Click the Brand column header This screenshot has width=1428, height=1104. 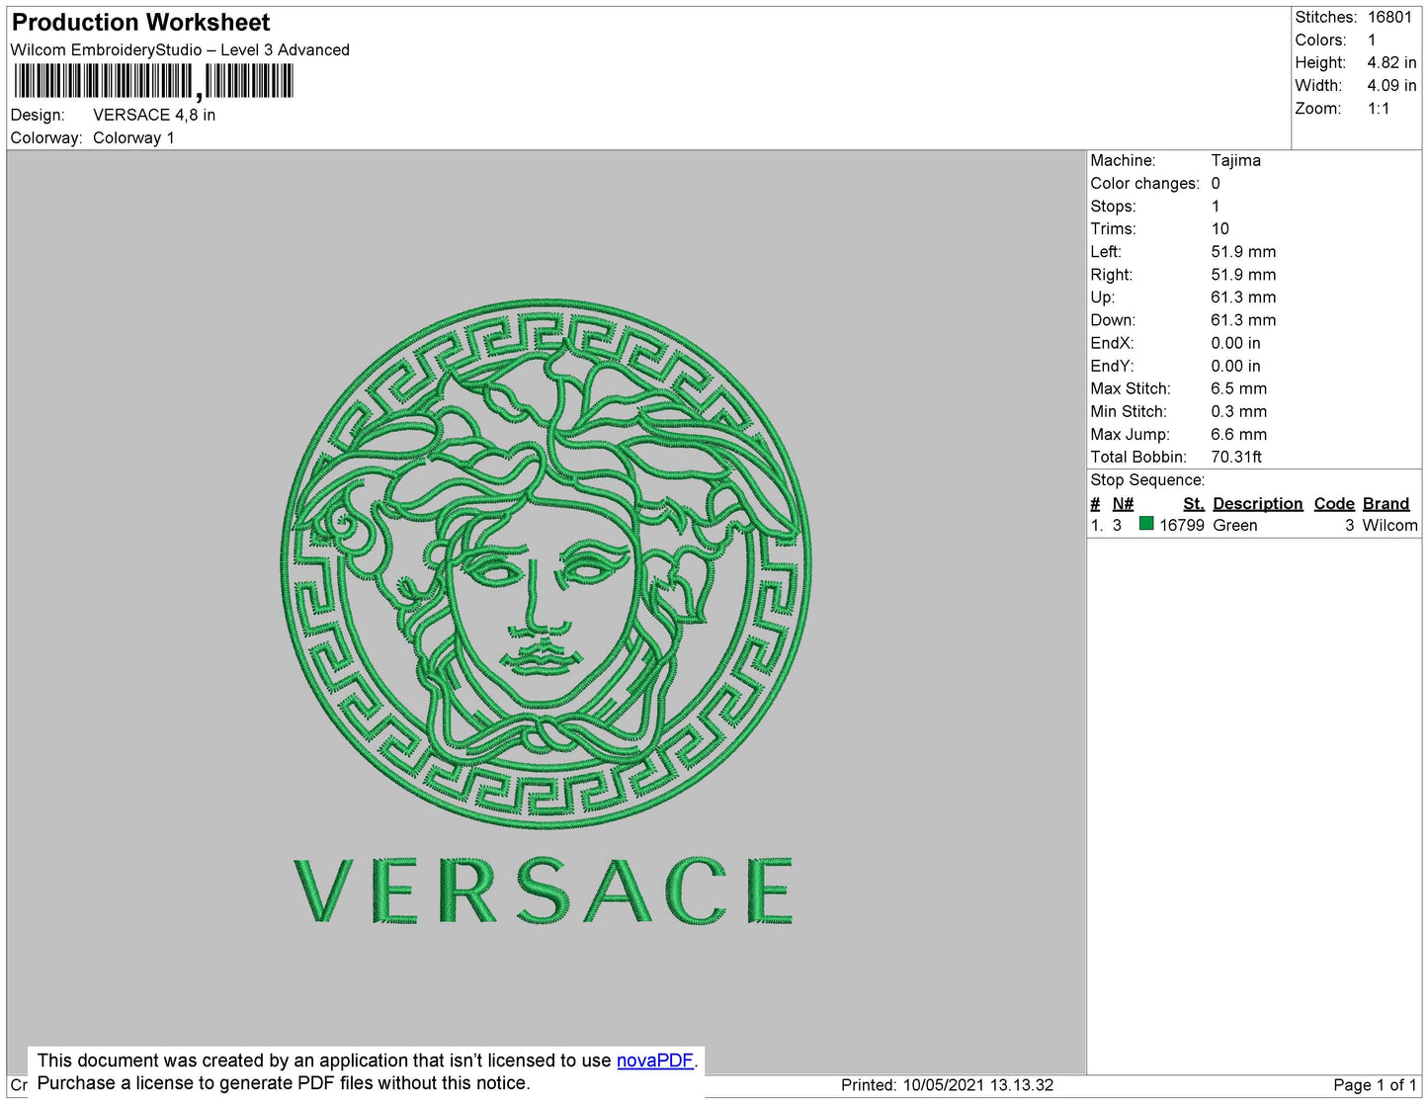pyautogui.click(x=1386, y=503)
